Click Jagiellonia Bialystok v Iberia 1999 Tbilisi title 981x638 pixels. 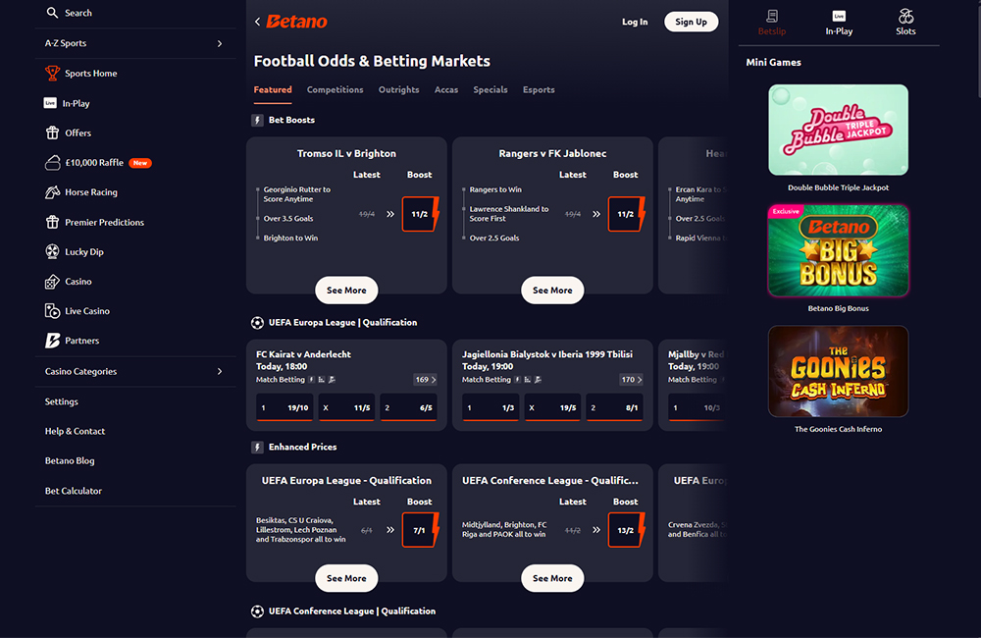coord(546,354)
